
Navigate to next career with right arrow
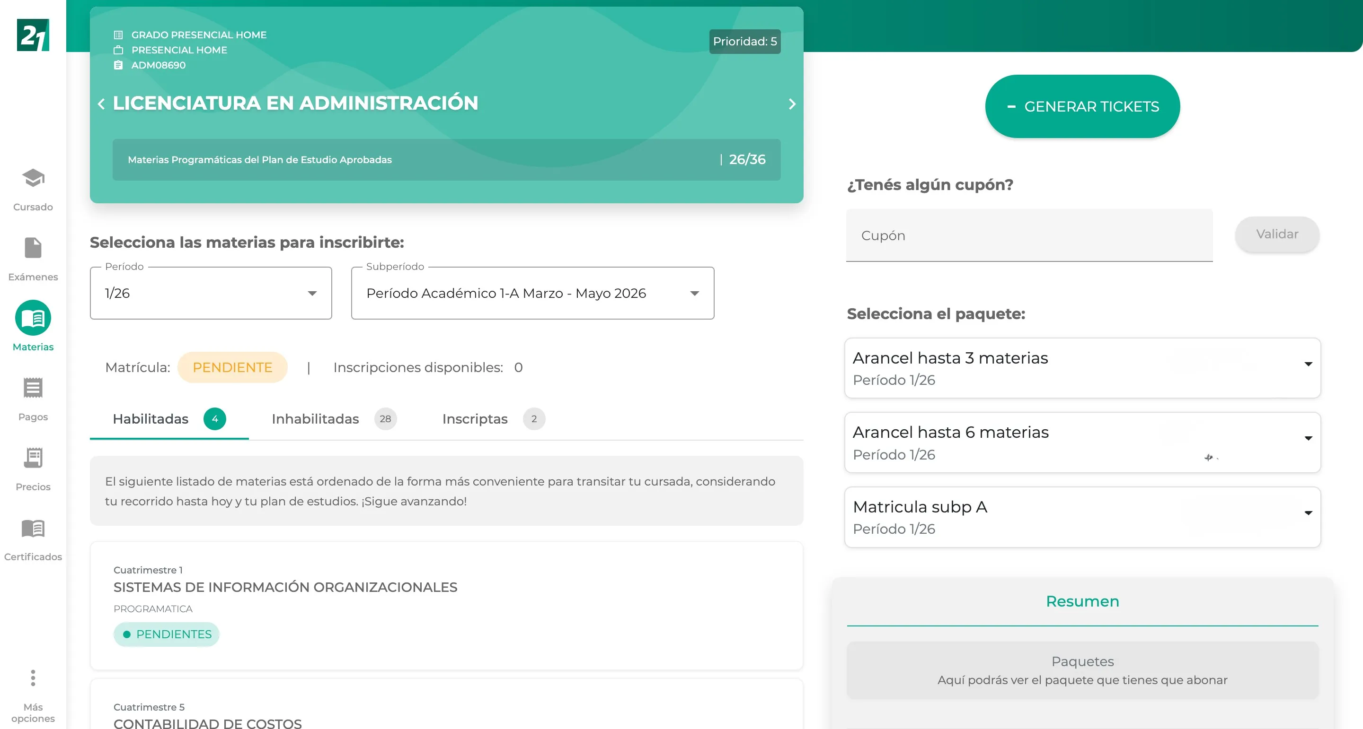(x=792, y=104)
